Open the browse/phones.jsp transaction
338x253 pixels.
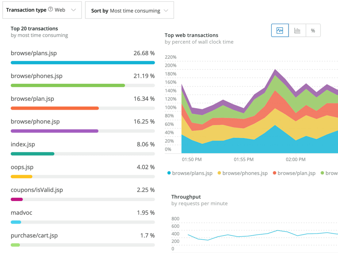click(37, 76)
